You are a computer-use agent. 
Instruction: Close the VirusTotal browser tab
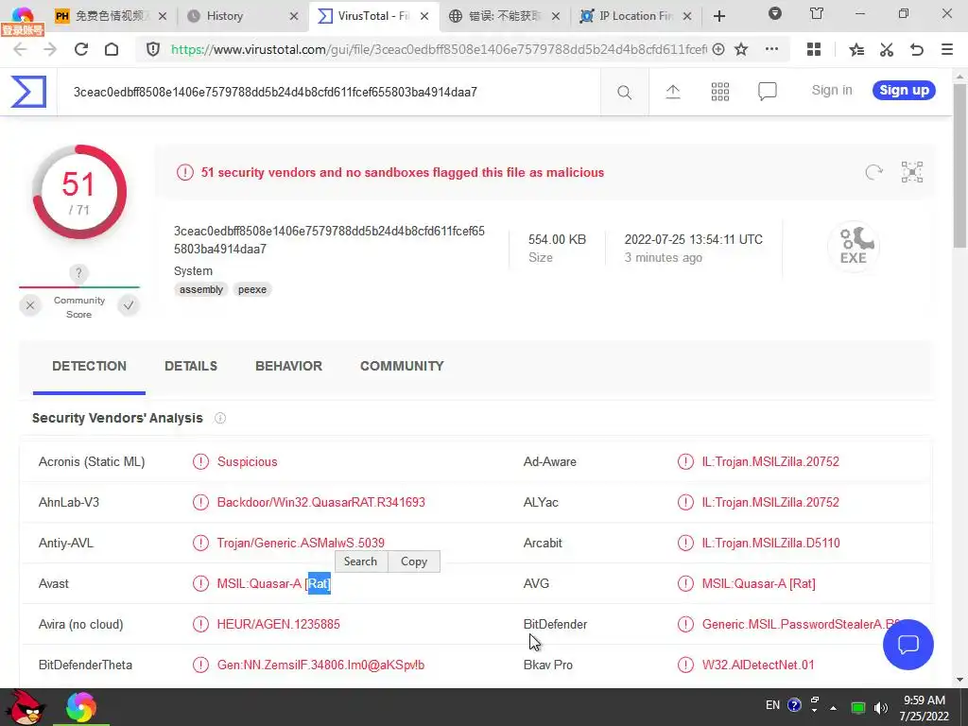tap(424, 16)
